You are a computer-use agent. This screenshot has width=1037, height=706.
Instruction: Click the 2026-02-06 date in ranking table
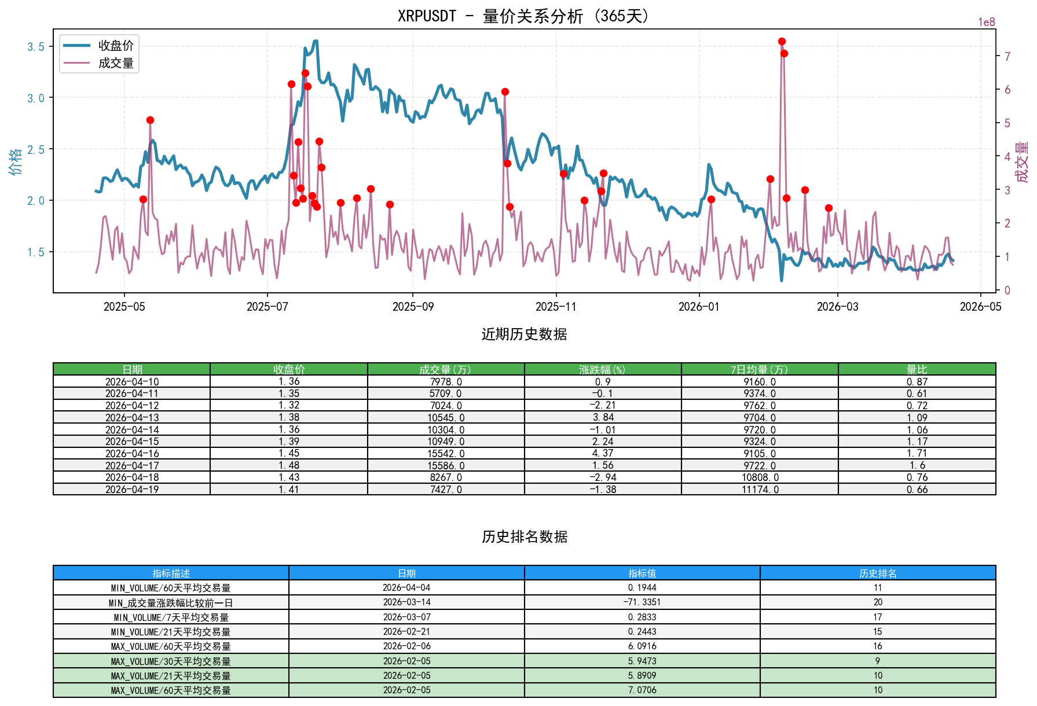406,646
